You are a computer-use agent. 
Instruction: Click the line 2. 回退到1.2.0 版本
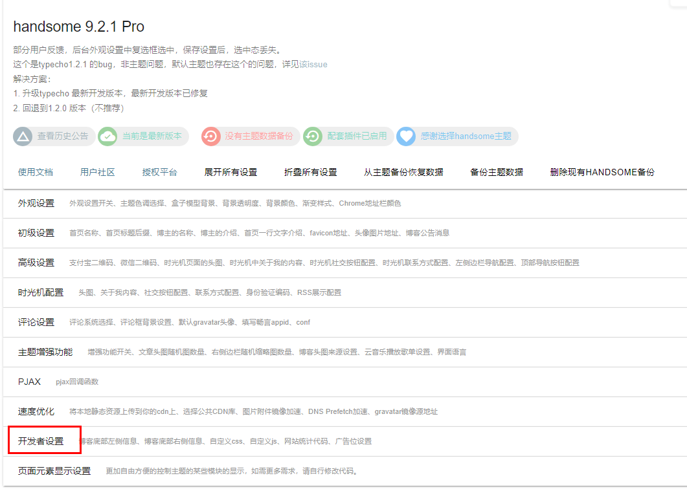coord(69,108)
